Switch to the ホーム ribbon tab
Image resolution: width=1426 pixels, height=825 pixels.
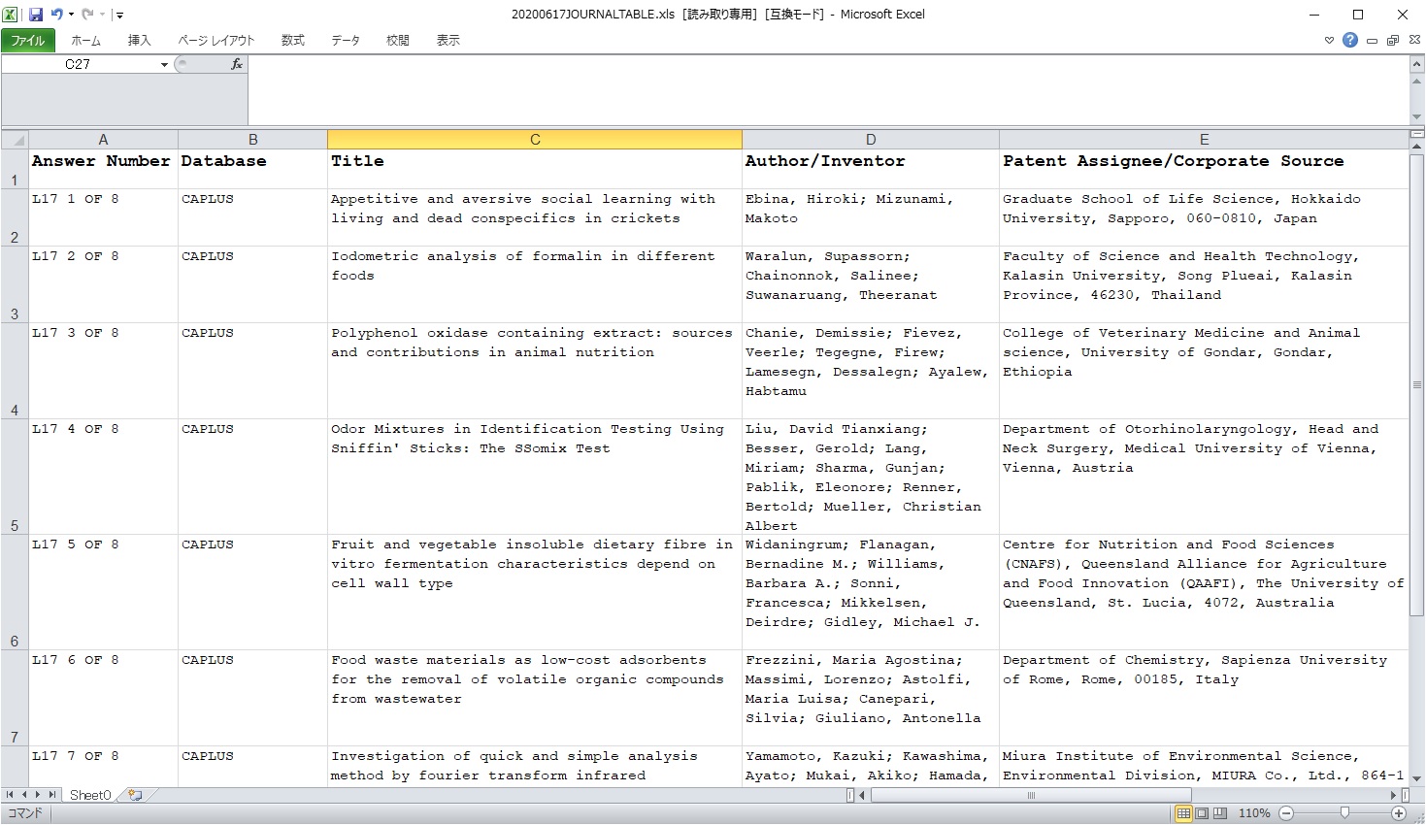coord(85,40)
